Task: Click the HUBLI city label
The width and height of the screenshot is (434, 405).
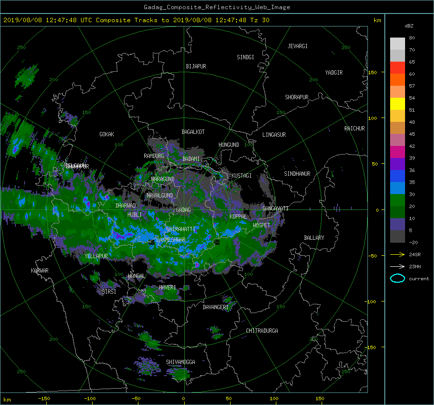Action: [135, 214]
